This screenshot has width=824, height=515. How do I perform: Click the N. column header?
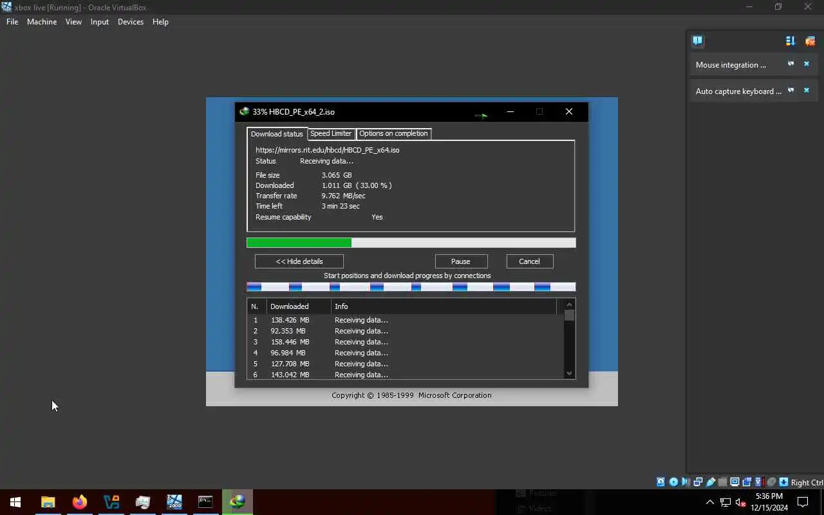pos(257,306)
